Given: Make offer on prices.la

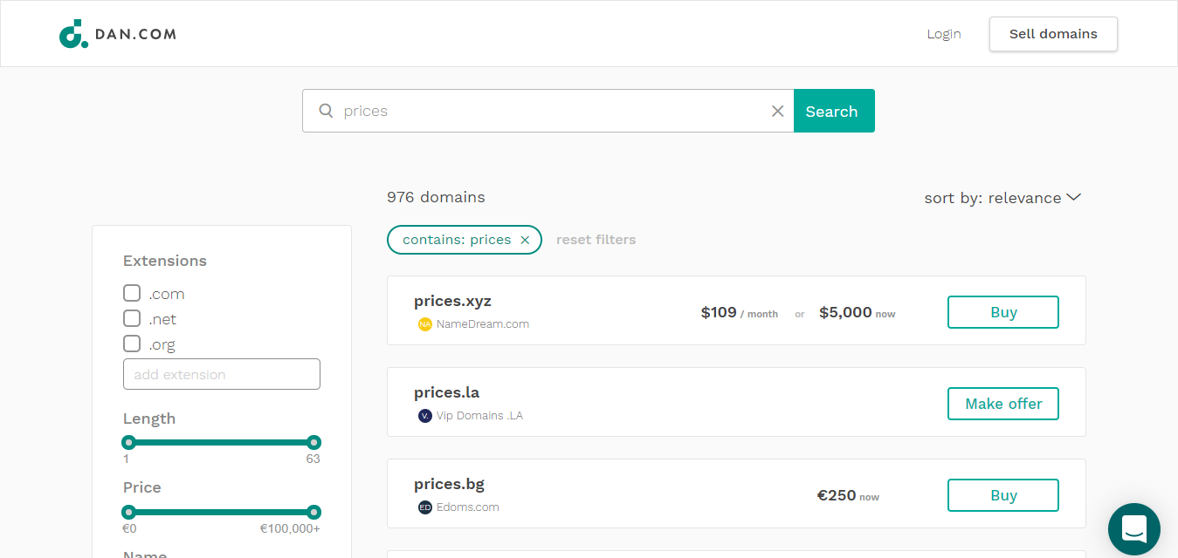Looking at the screenshot, I should click(x=1002, y=404).
